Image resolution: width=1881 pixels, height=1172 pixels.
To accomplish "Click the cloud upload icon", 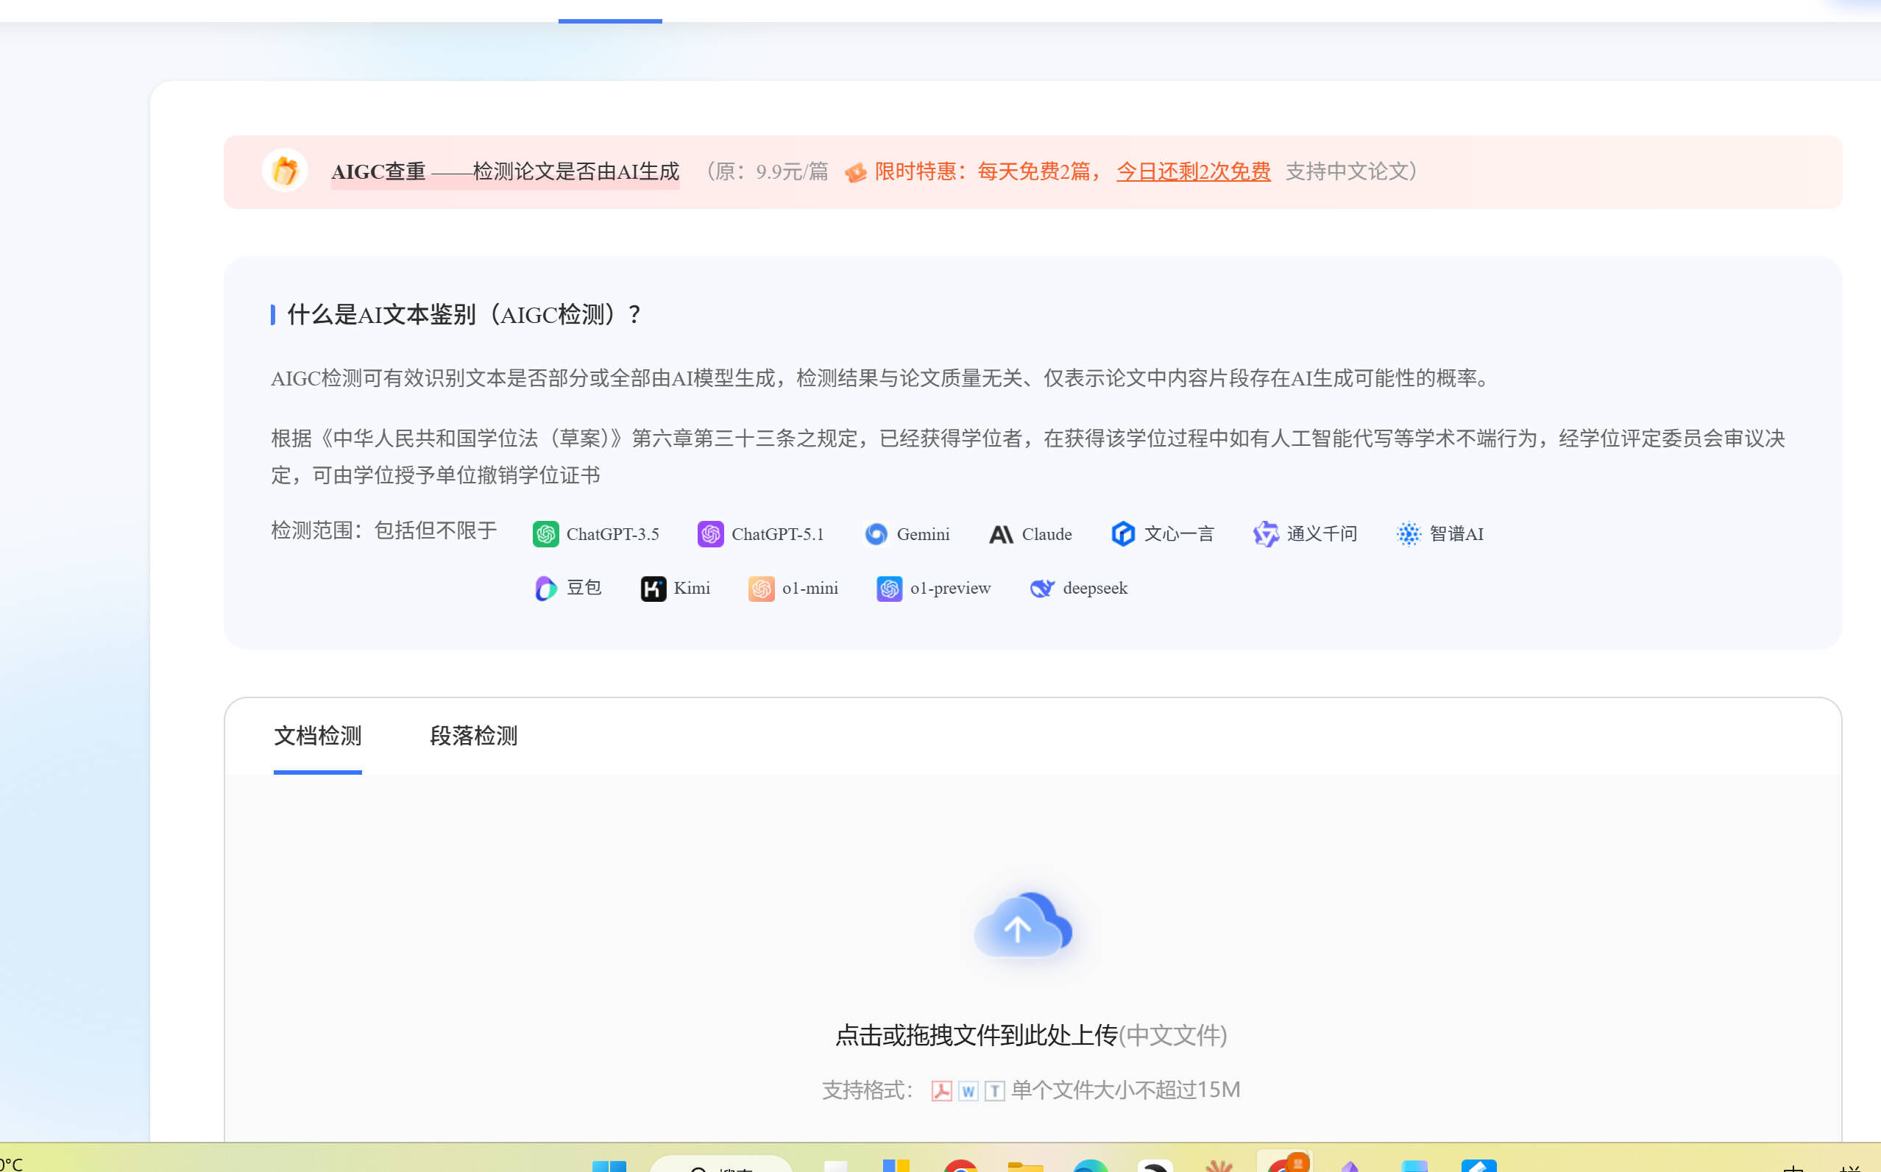I will pos(1023,926).
